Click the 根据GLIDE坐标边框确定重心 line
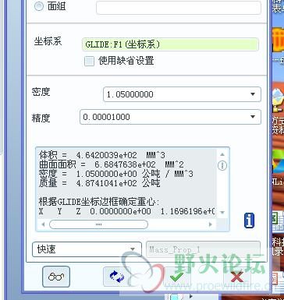 point(99,202)
